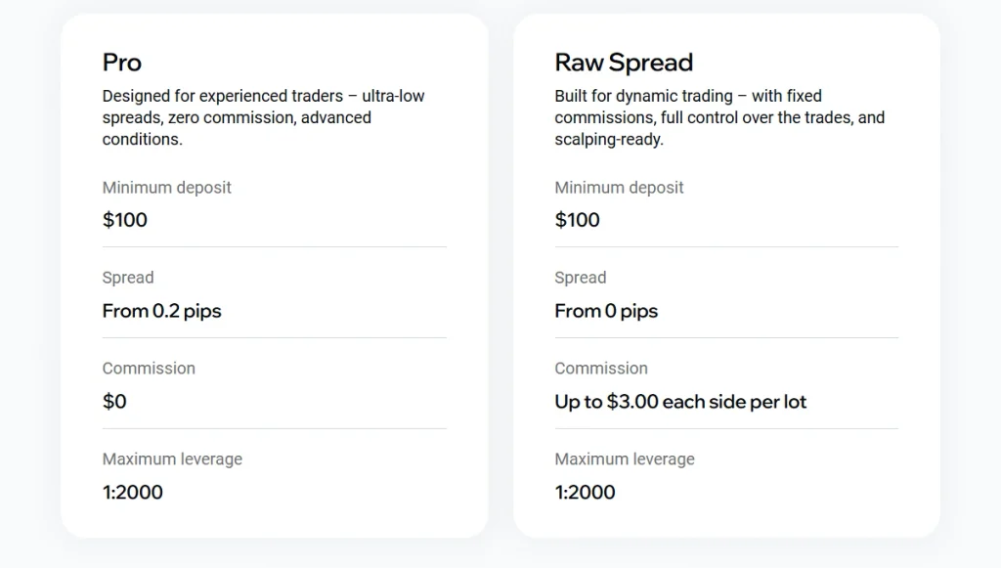The width and height of the screenshot is (1001, 568).
Task: Click Maximum leverage label in Pro card
Action: coord(172,459)
